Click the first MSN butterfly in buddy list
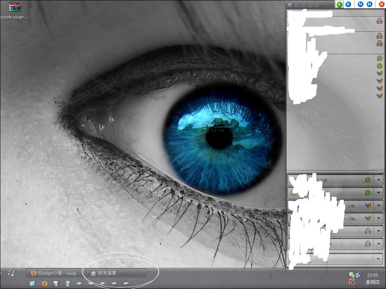The image size is (386, 289). pos(379,73)
